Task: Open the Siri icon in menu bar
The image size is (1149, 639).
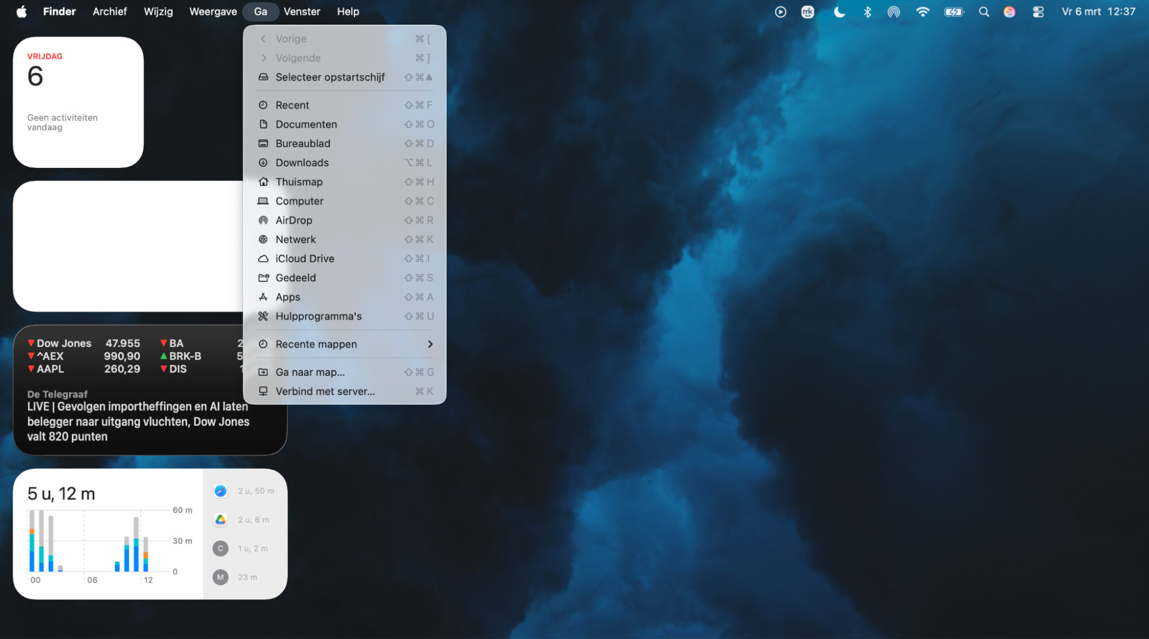Action: 1009,12
